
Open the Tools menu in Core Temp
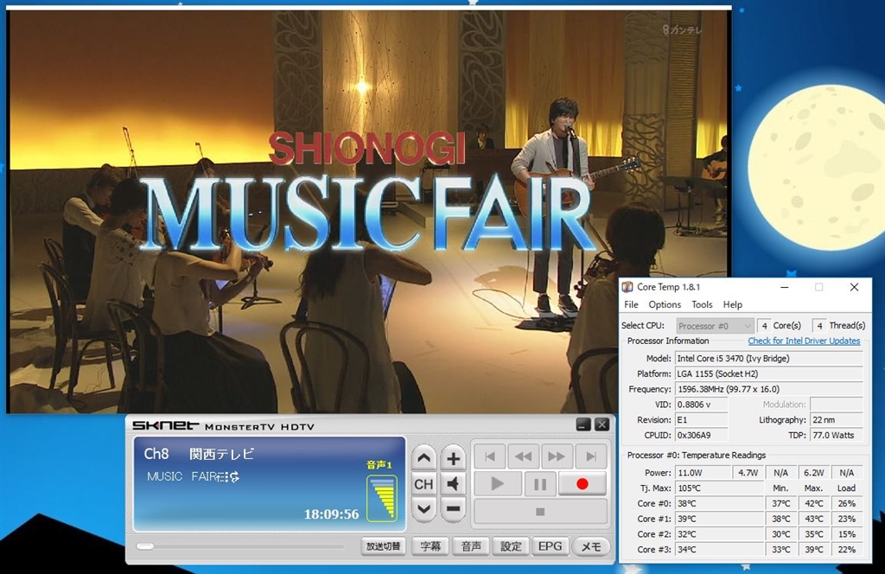tap(702, 304)
